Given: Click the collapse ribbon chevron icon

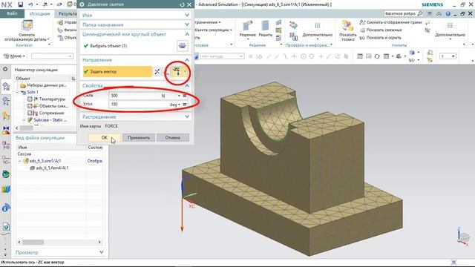Looking at the screenshot, I should pyautogui.click(x=439, y=14).
